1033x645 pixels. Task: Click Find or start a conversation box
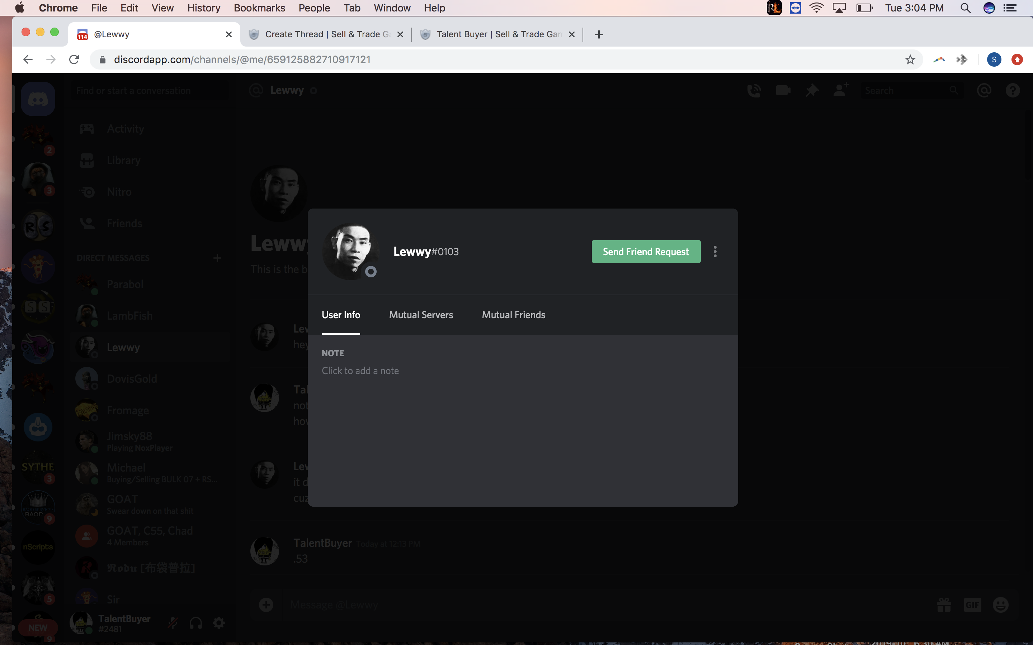[x=150, y=90]
